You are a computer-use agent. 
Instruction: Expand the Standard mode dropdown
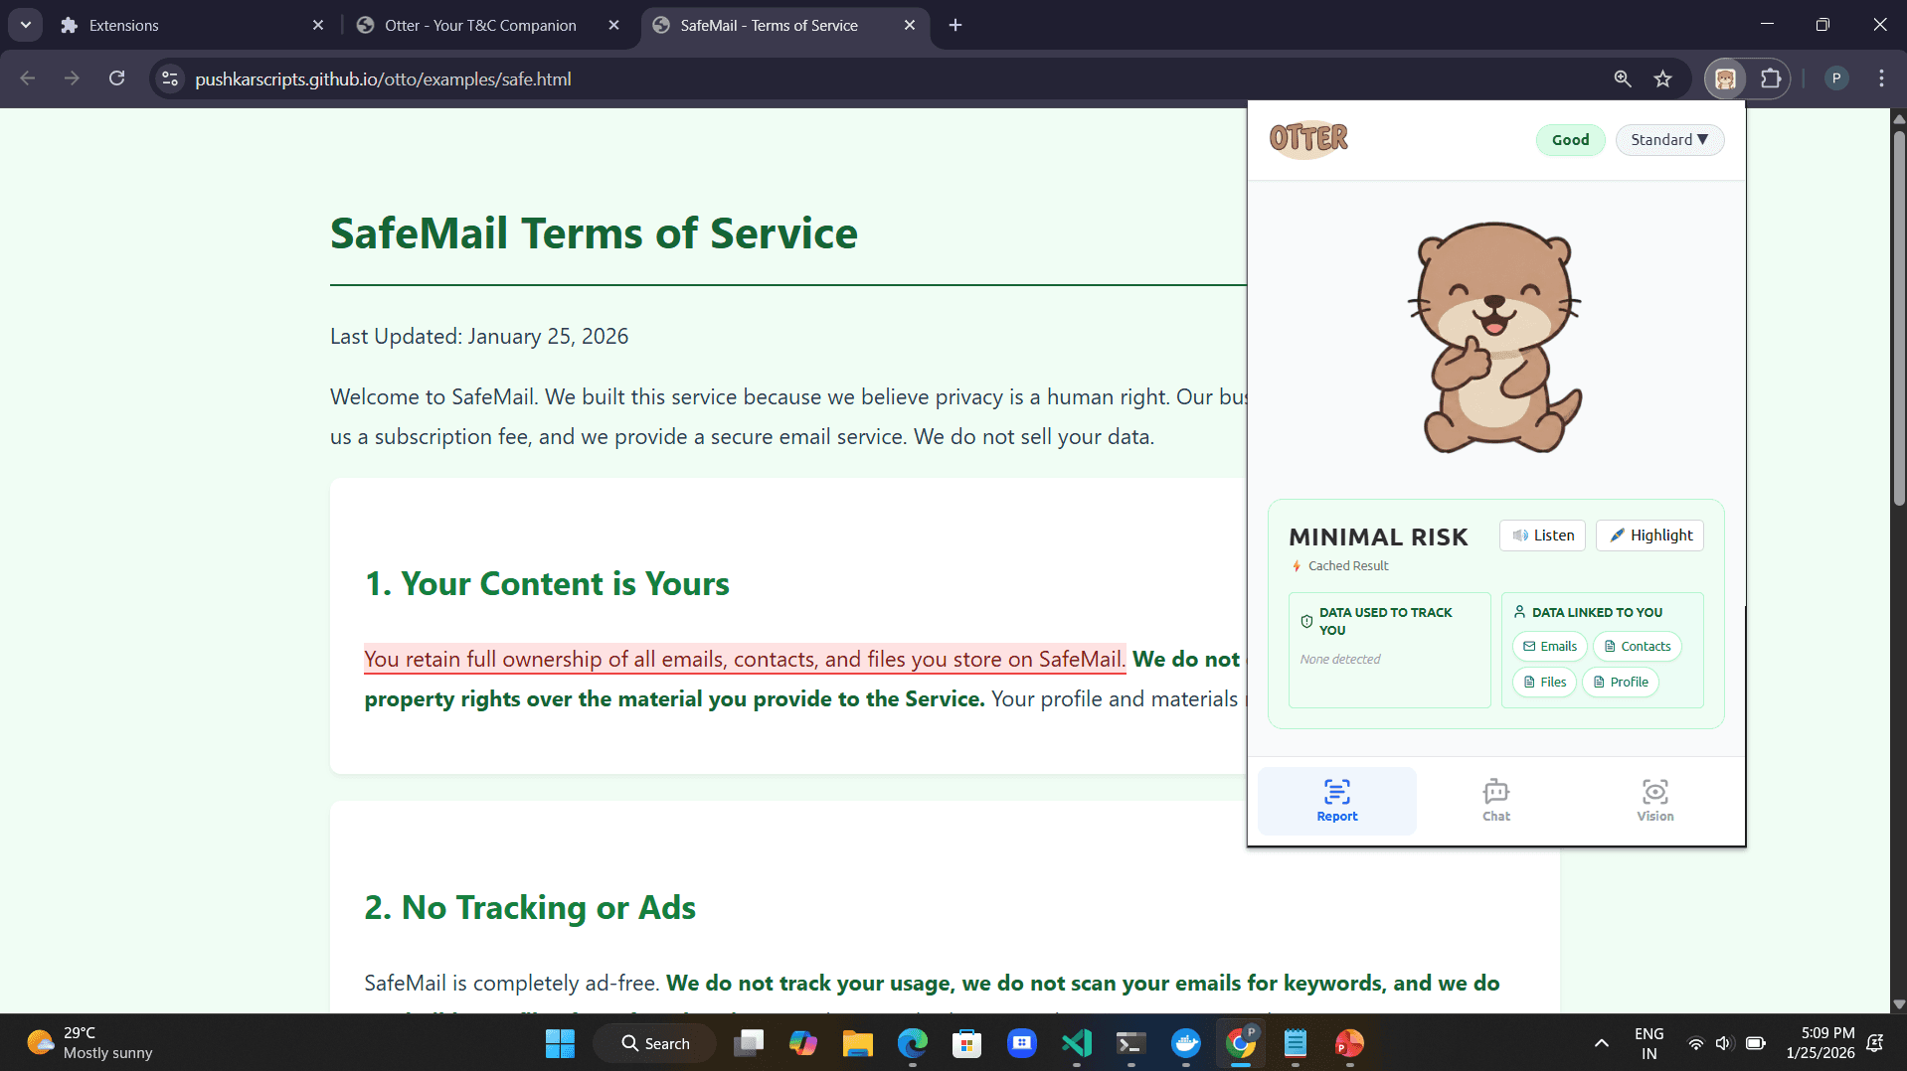point(1668,140)
